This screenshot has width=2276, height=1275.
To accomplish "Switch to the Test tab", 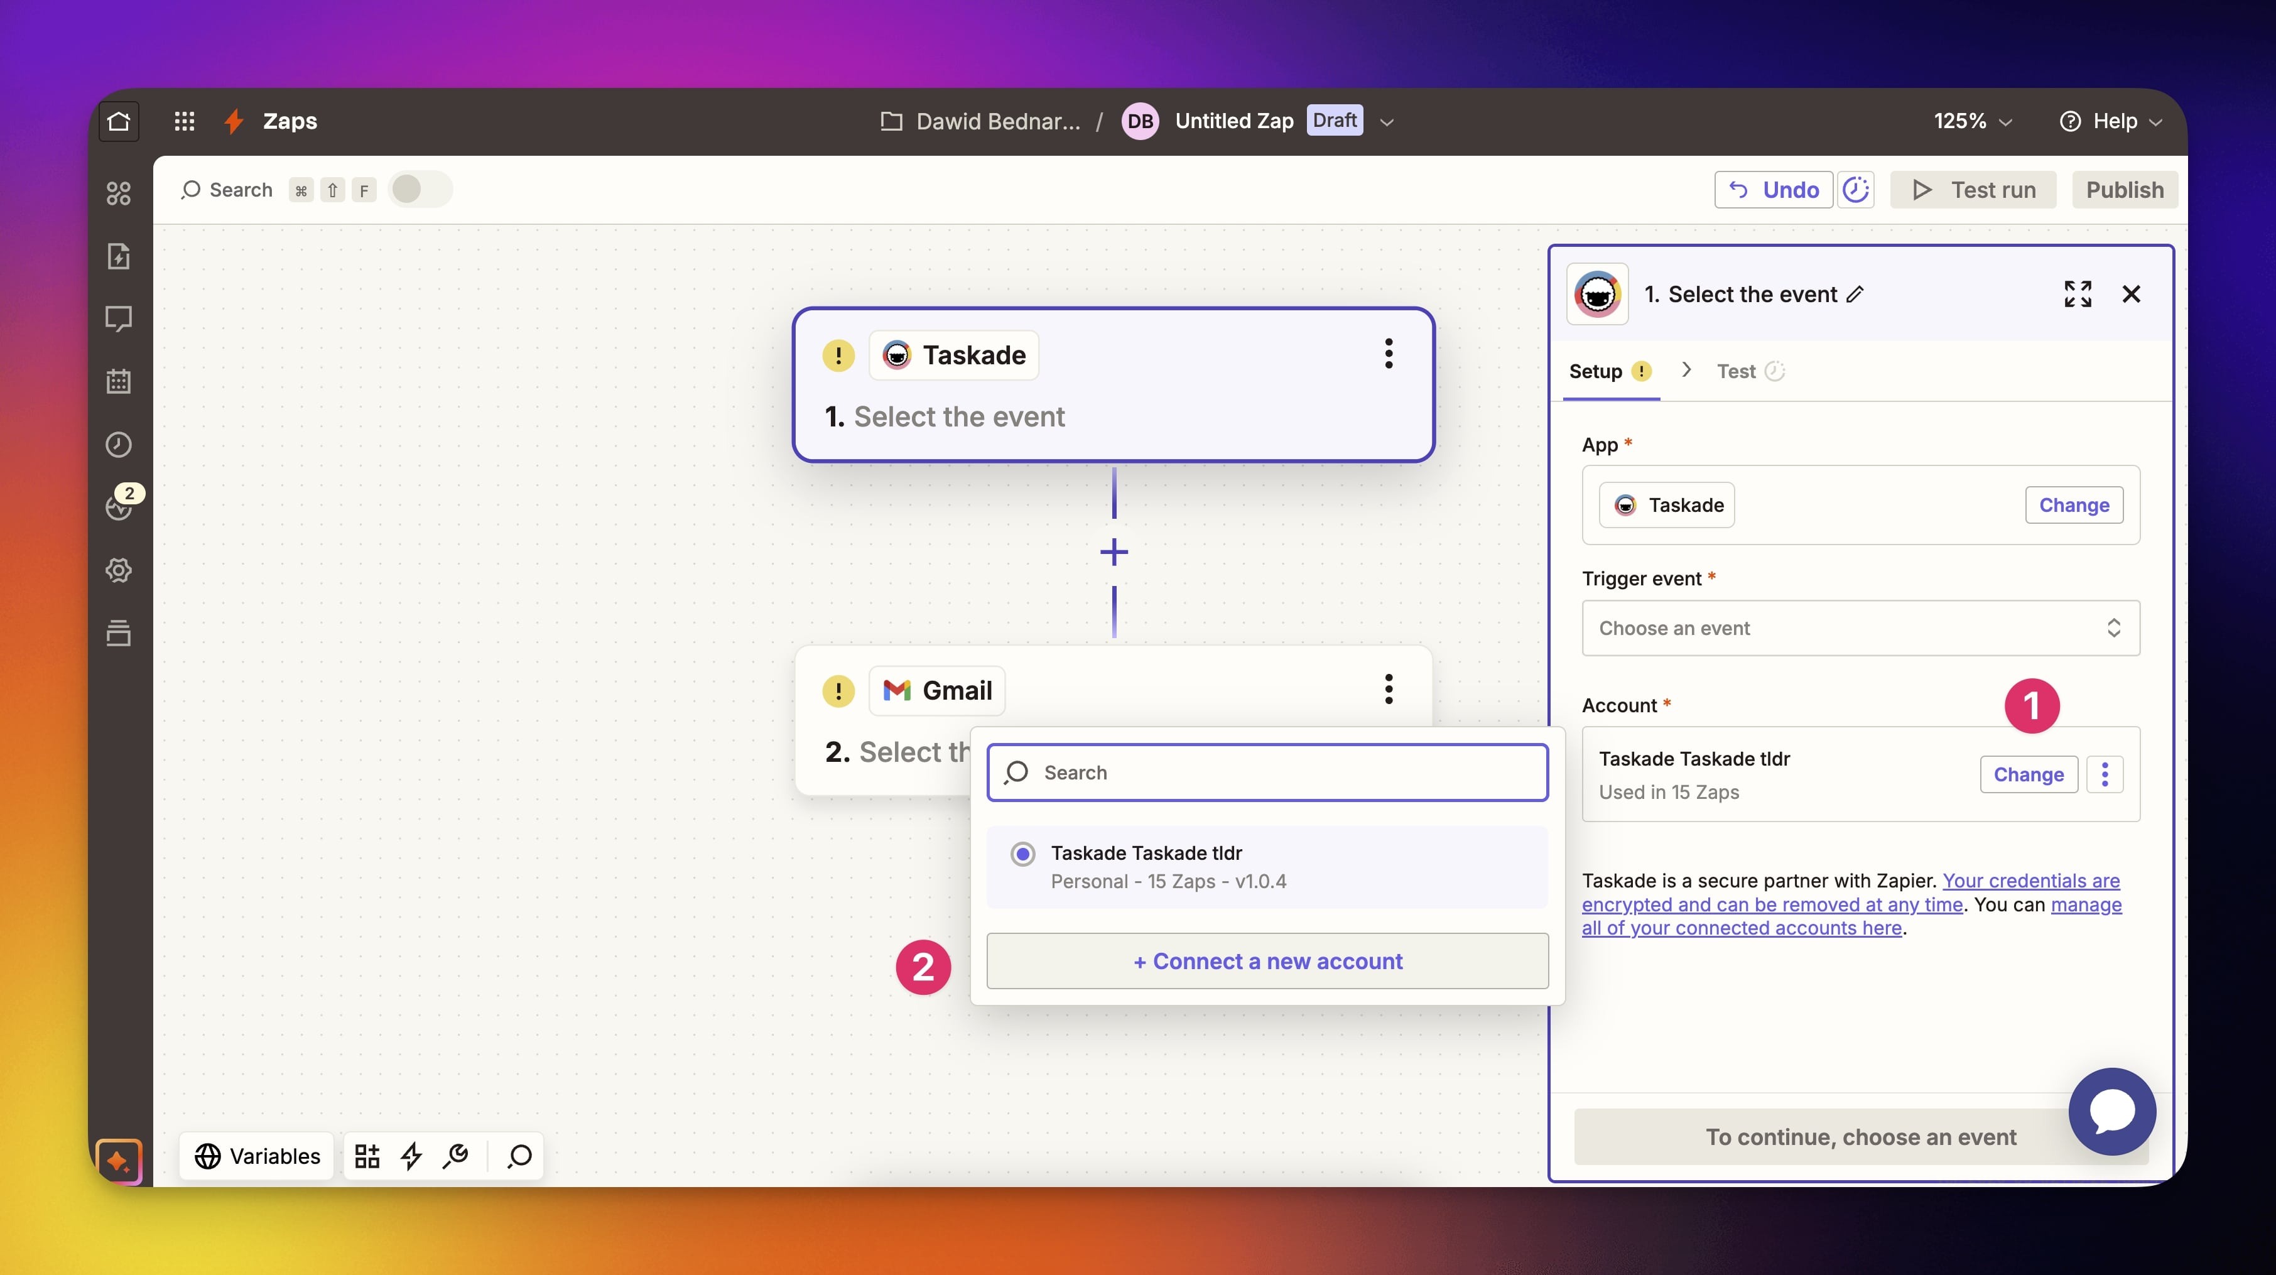I will [1736, 371].
